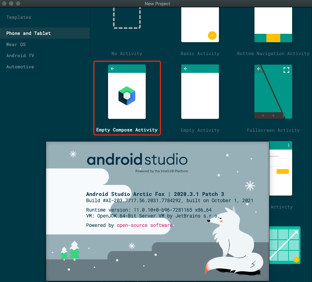Click the Android Studio Arctic Fox version text
Viewport: 312px width, 282px height.
coord(155,194)
